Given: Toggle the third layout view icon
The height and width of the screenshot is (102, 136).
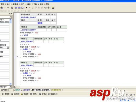Looking at the screenshot, I should [23, 8].
